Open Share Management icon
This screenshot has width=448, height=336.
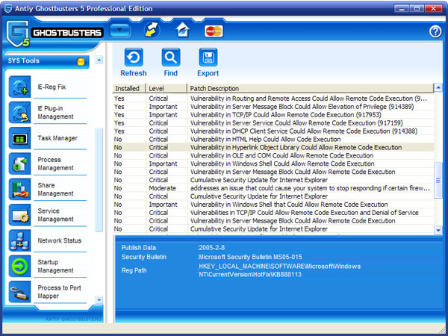tap(19, 190)
